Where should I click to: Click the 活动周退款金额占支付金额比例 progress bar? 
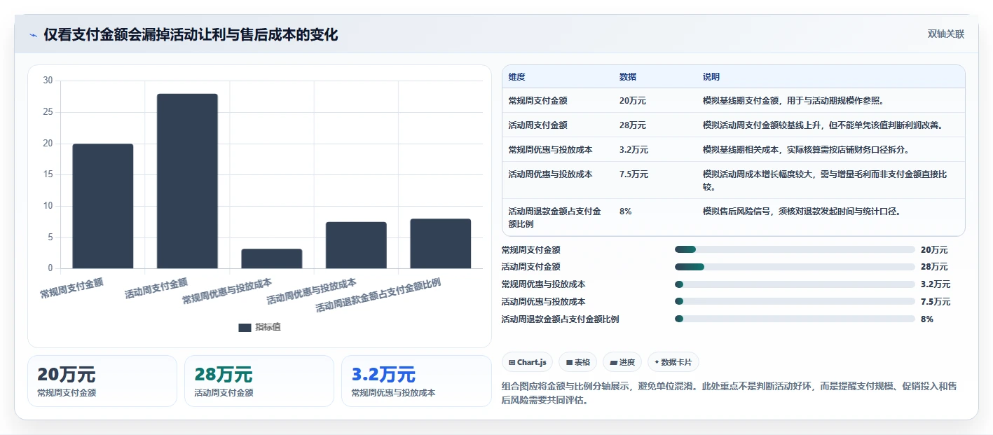[795, 319]
